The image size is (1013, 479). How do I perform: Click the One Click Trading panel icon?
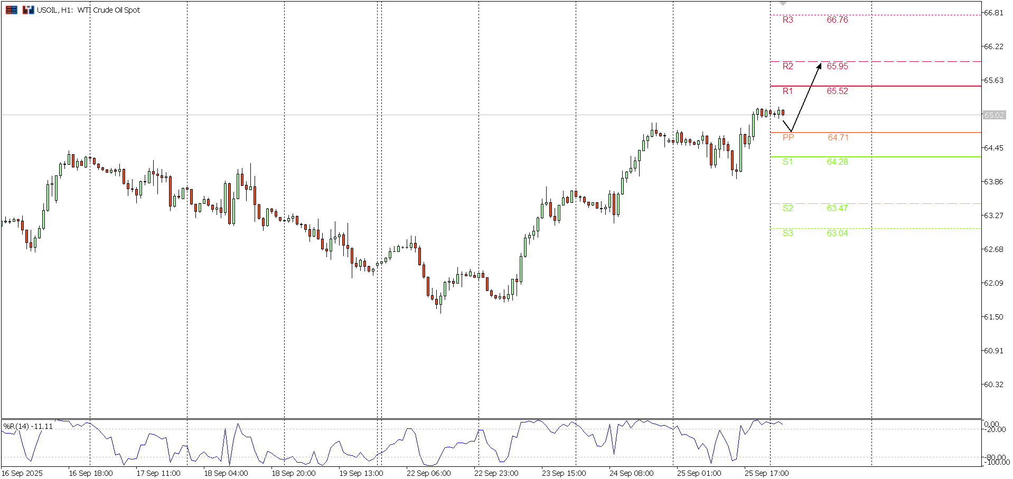(28, 10)
